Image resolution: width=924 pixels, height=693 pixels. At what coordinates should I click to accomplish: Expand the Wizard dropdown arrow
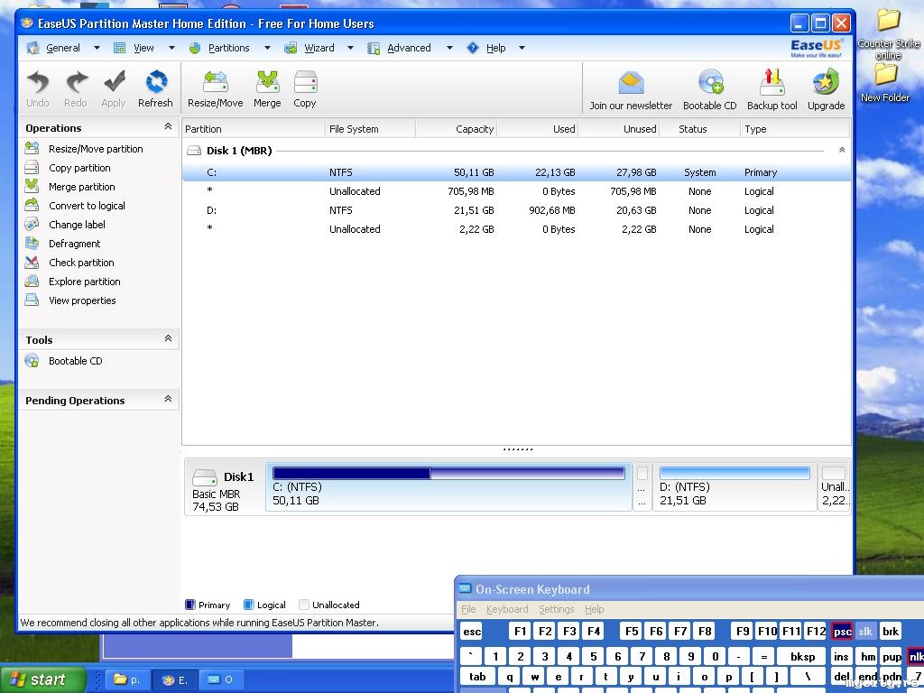pyautogui.click(x=350, y=48)
